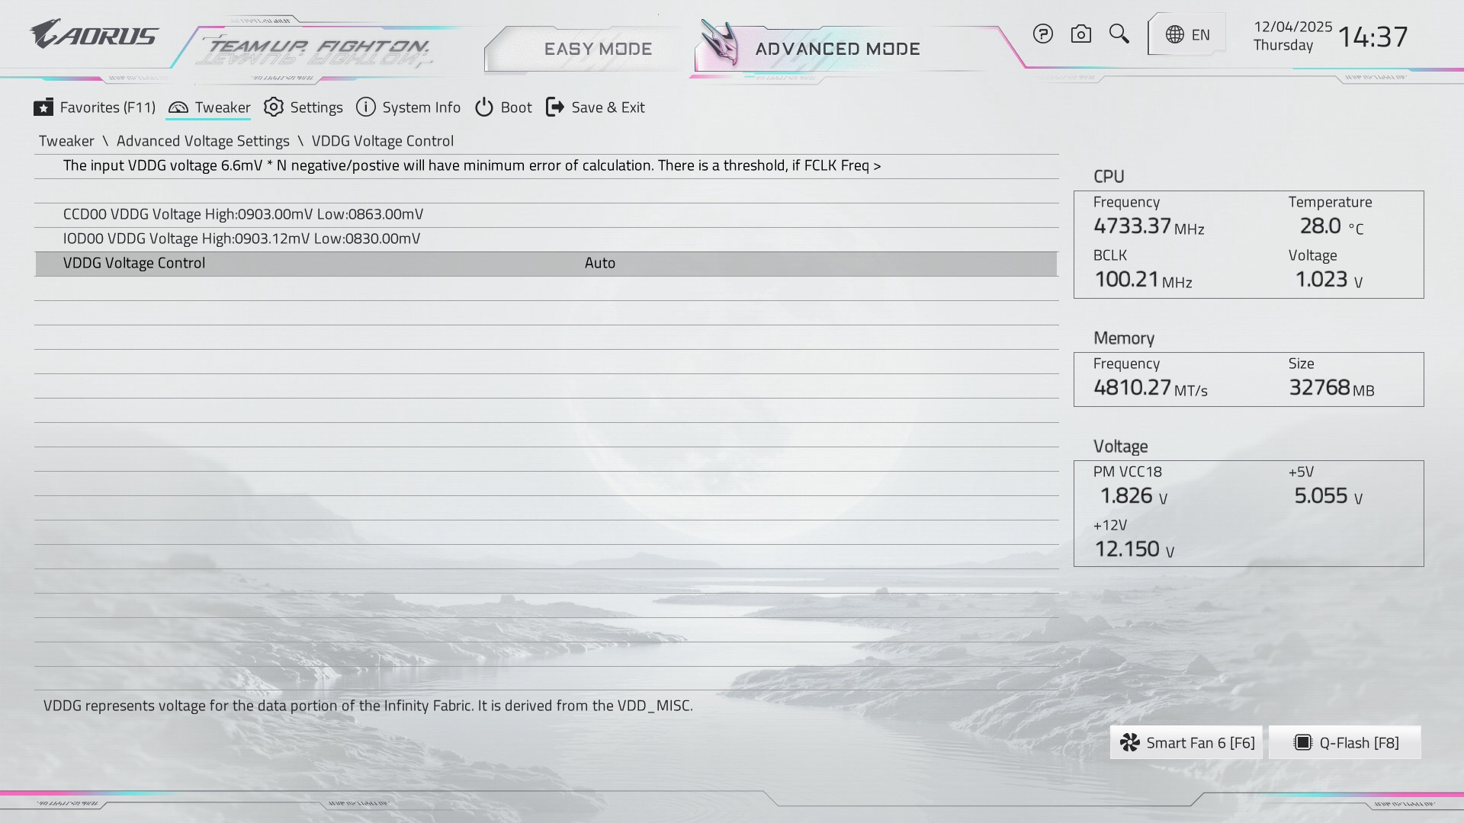The height and width of the screenshot is (823, 1464).
Task: Click the globe language icon
Action: pos(1175,35)
